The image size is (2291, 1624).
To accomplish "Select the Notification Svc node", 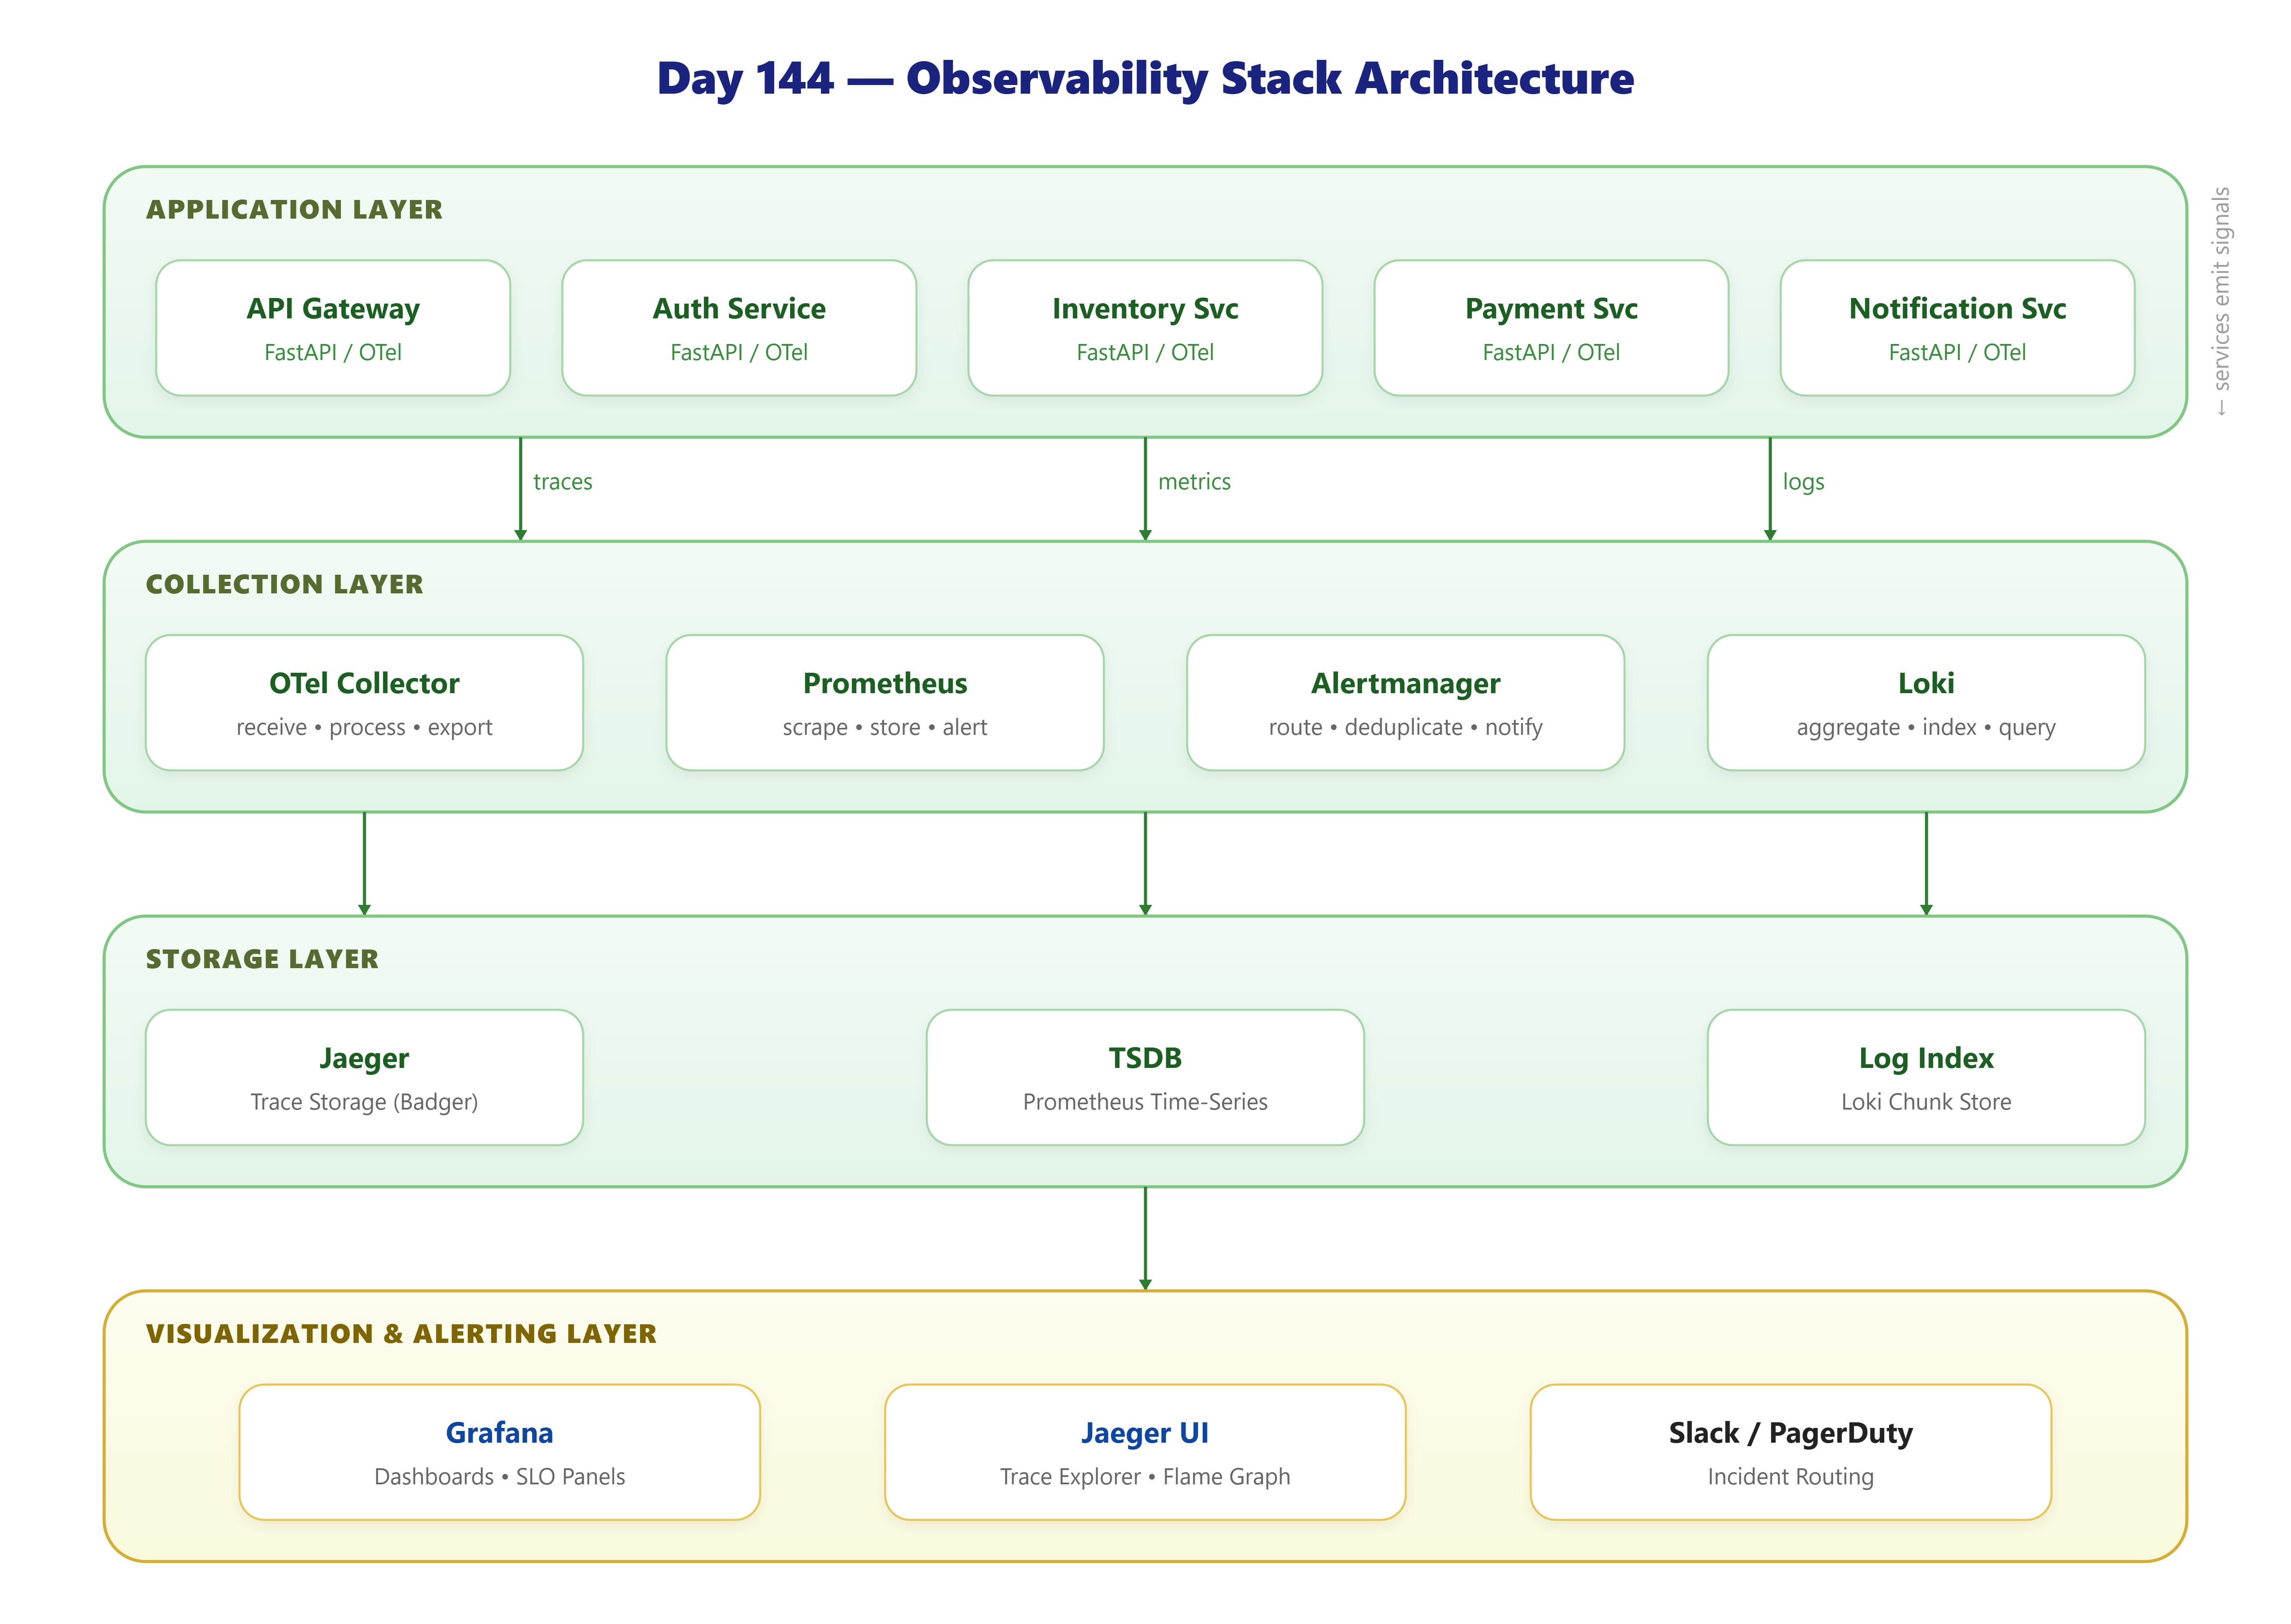I will click(x=1958, y=328).
